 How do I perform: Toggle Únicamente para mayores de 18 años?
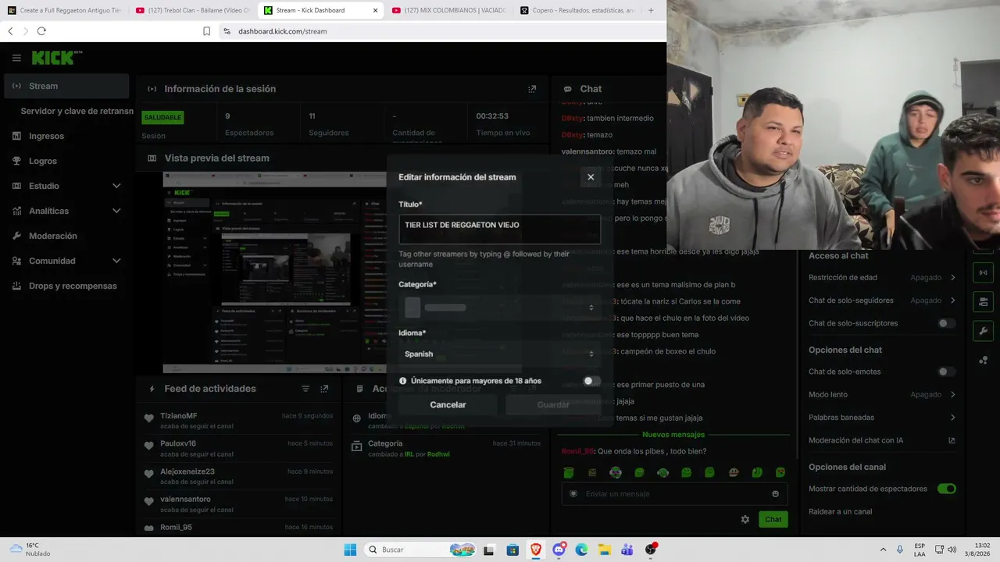pos(591,381)
